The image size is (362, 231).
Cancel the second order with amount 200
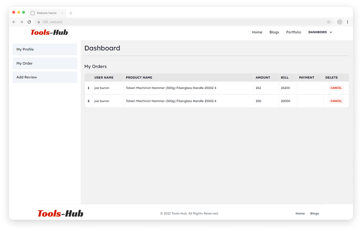click(x=336, y=101)
